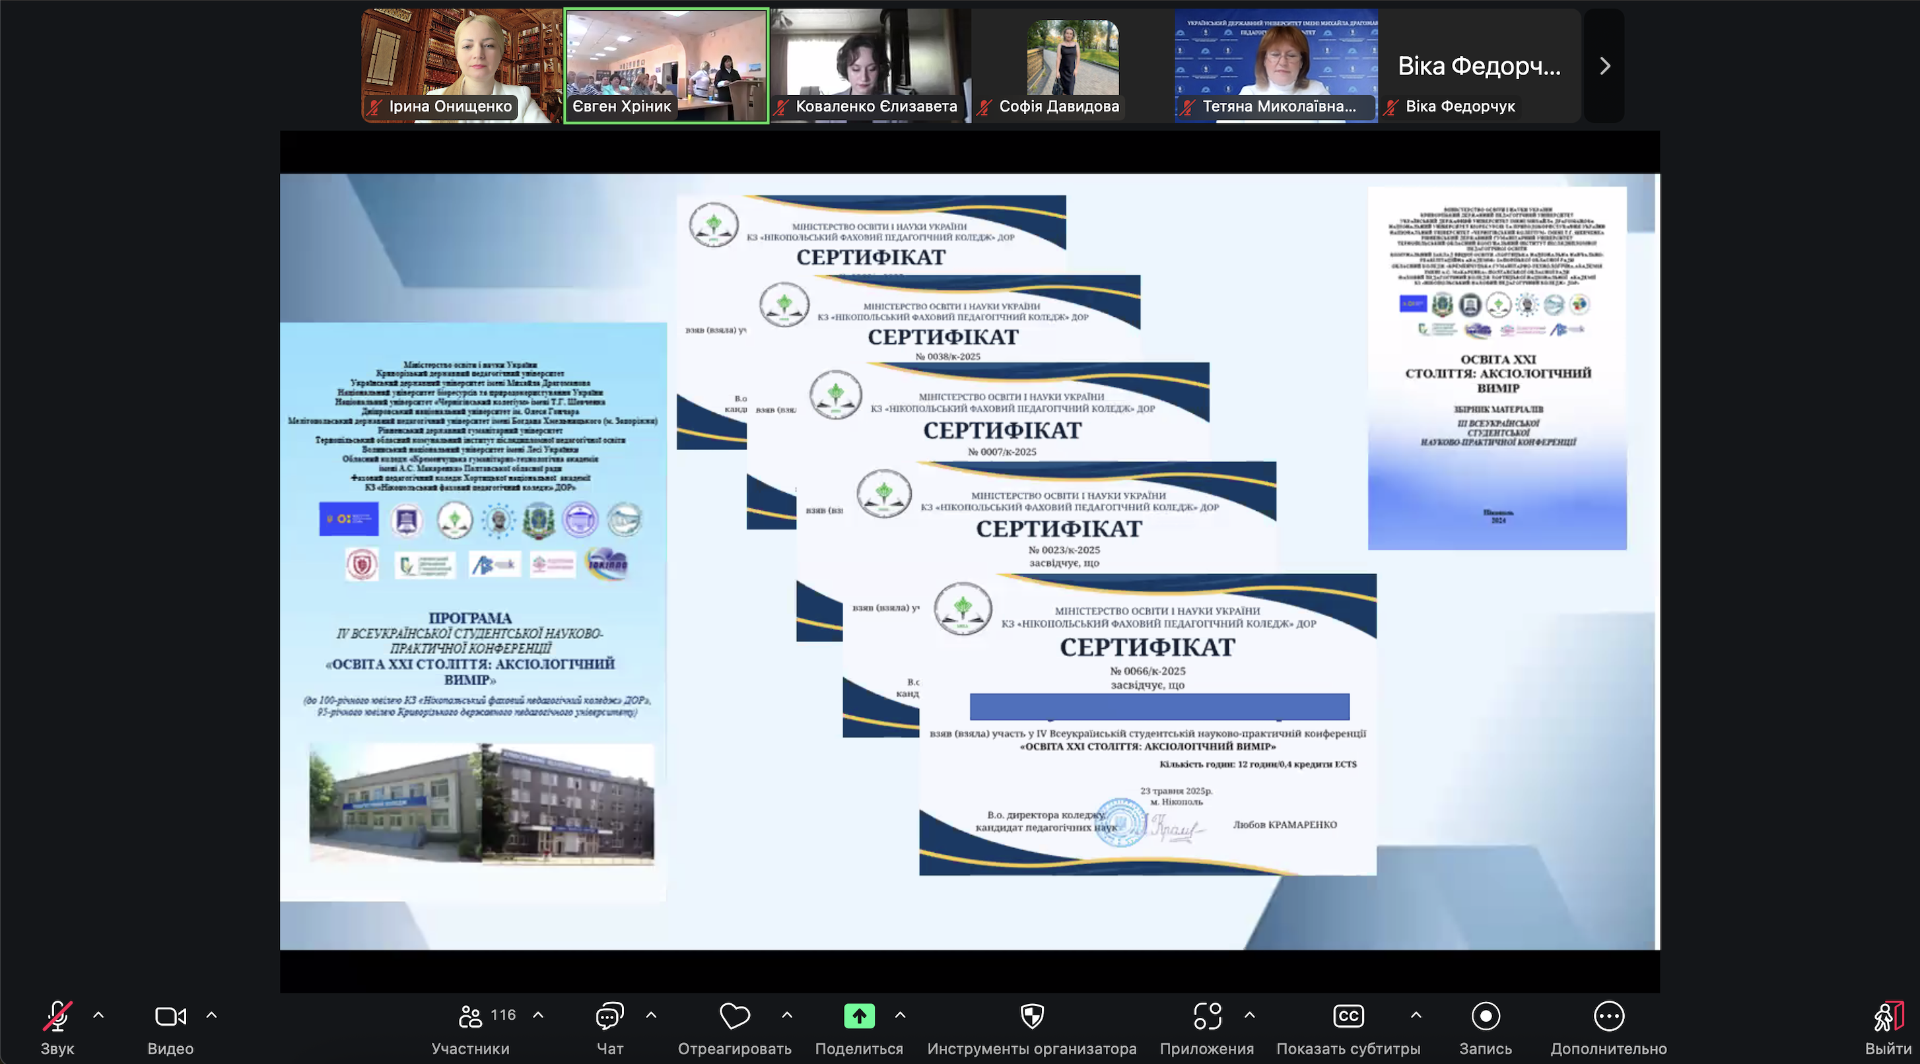Screen dimensions: 1920x1064
Task: Expand video options arrow beside Видео
Action: (x=212, y=1014)
